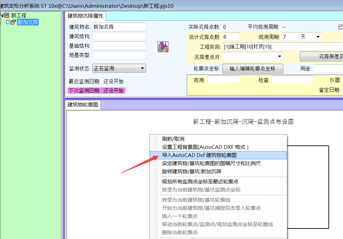Click the building picture icon in properties panel

point(163,47)
